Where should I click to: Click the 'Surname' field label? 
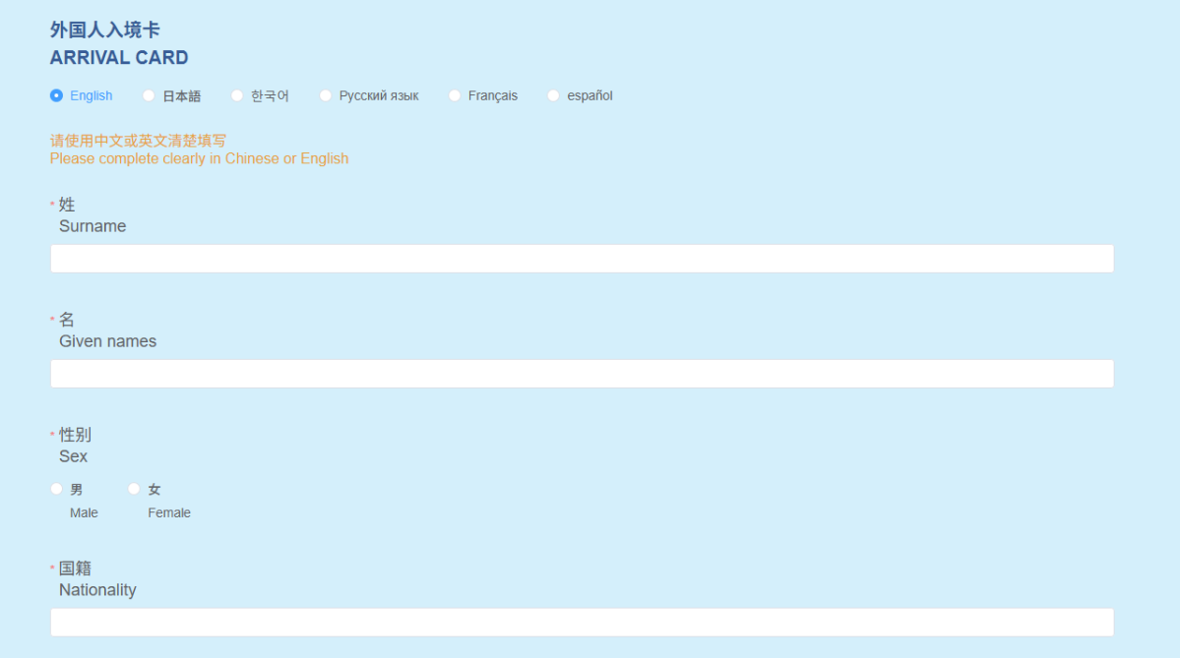coord(93,226)
